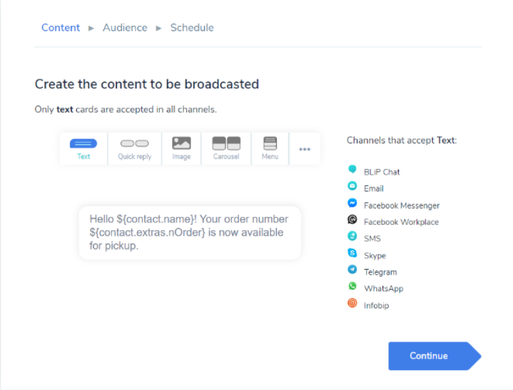The height and width of the screenshot is (390, 513).
Task: Click the WhatsApp channel icon
Action: [352, 287]
